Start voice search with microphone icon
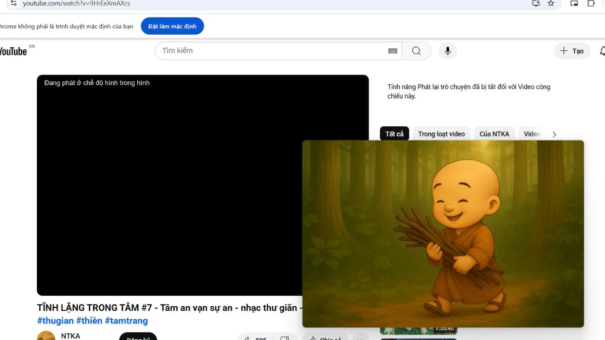The image size is (605, 340). (447, 51)
